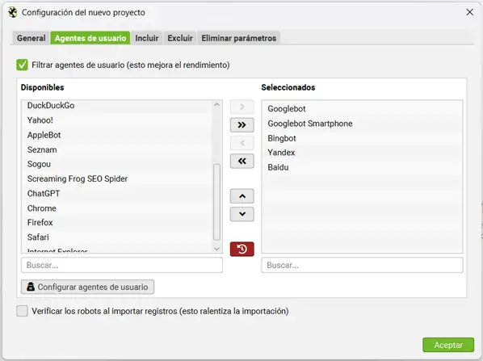Image resolution: width=483 pixels, height=361 pixels.
Task: Click the single left arrow move button
Action: pos(241,143)
